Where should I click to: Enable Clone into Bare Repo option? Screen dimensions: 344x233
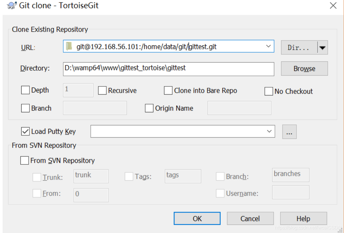pyautogui.click(x=168, y=90)
